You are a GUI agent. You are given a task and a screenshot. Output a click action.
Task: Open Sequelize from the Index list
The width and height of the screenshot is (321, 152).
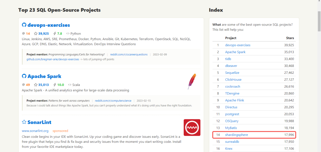(232, 73)
